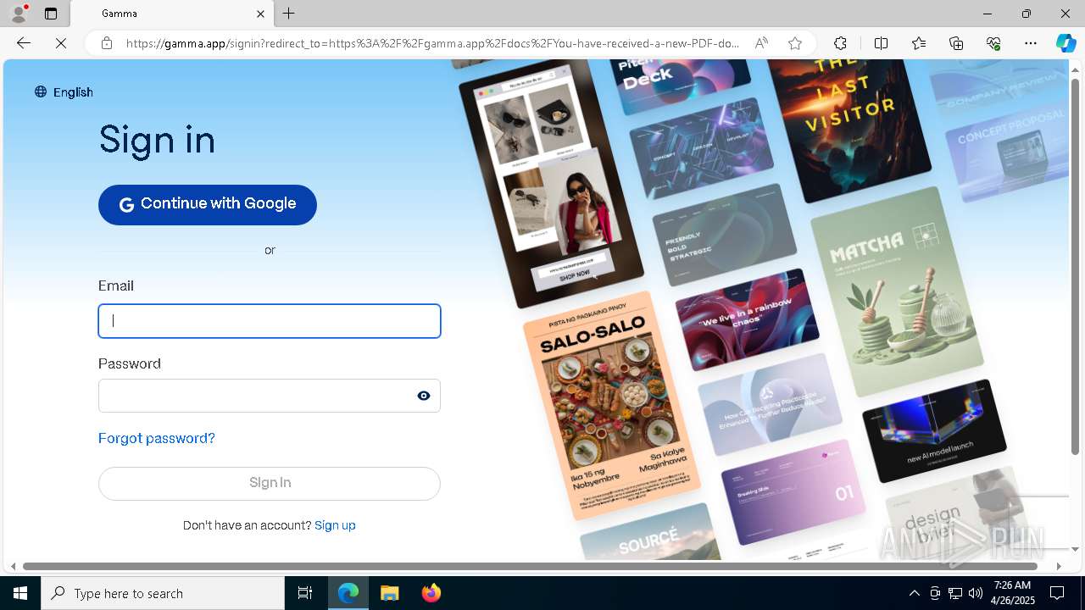This screenshot has width=1085, height=610.
Task: Open the Collections icon
Action: click(956, 43)
